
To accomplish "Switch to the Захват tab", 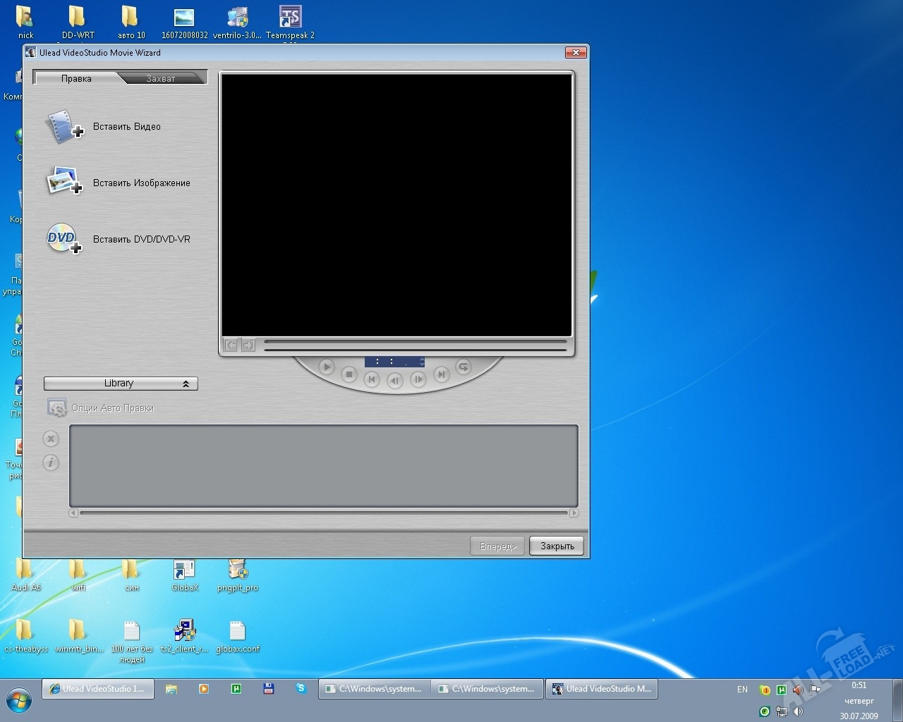I will 161,78.
